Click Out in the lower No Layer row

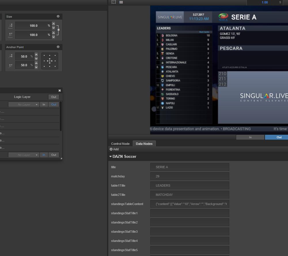[54, 155]
